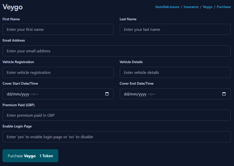The image size is (234, 166).
Task: Select the Last Name input field
Action: click(175, 29)
